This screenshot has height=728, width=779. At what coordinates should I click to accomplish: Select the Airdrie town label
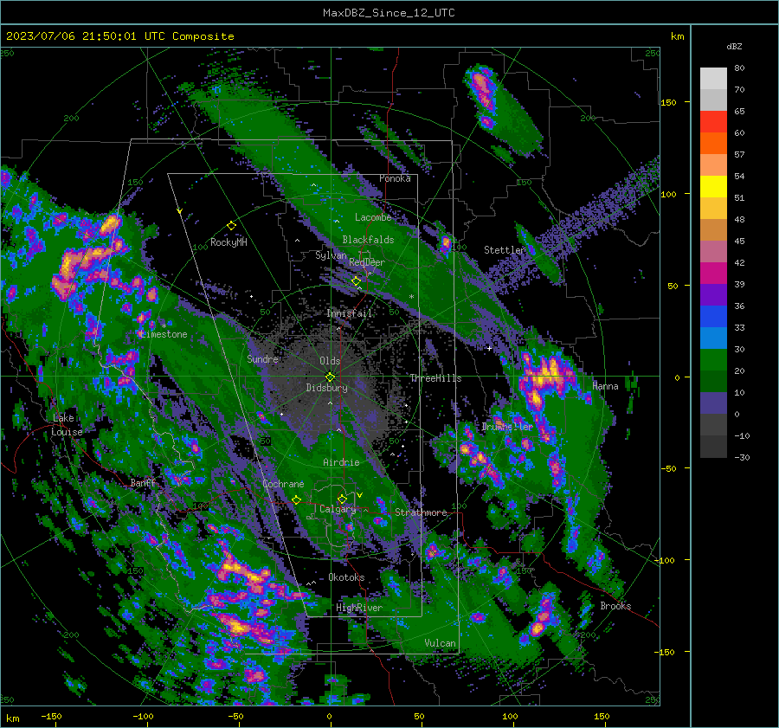coord(341,462)
